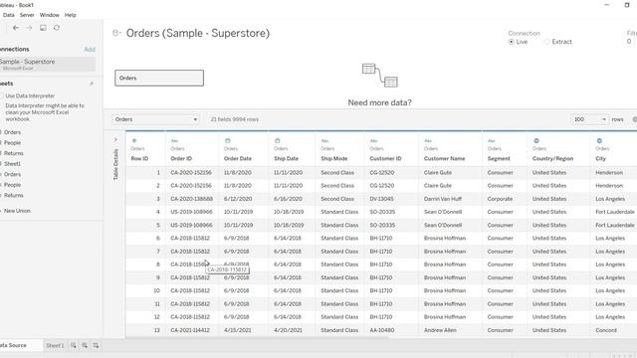637x358 pixels.
Task: Click the Abc type icon above Order ID
Action: point(174,141)
